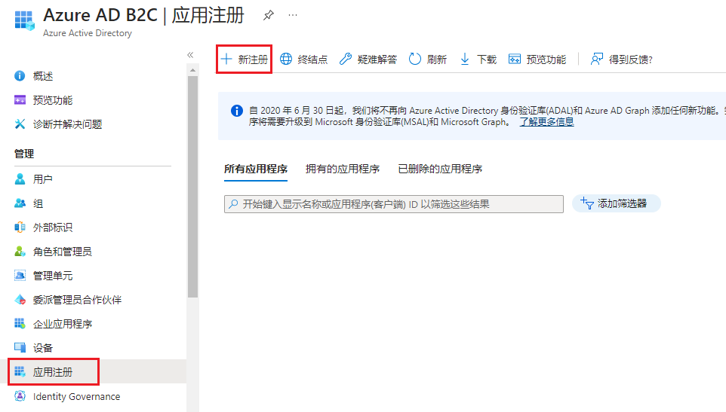Image resolution: width=726 pixels, height=412 pixels.
Task: Click the globe icon for 终结点
Action: point(286,59)
